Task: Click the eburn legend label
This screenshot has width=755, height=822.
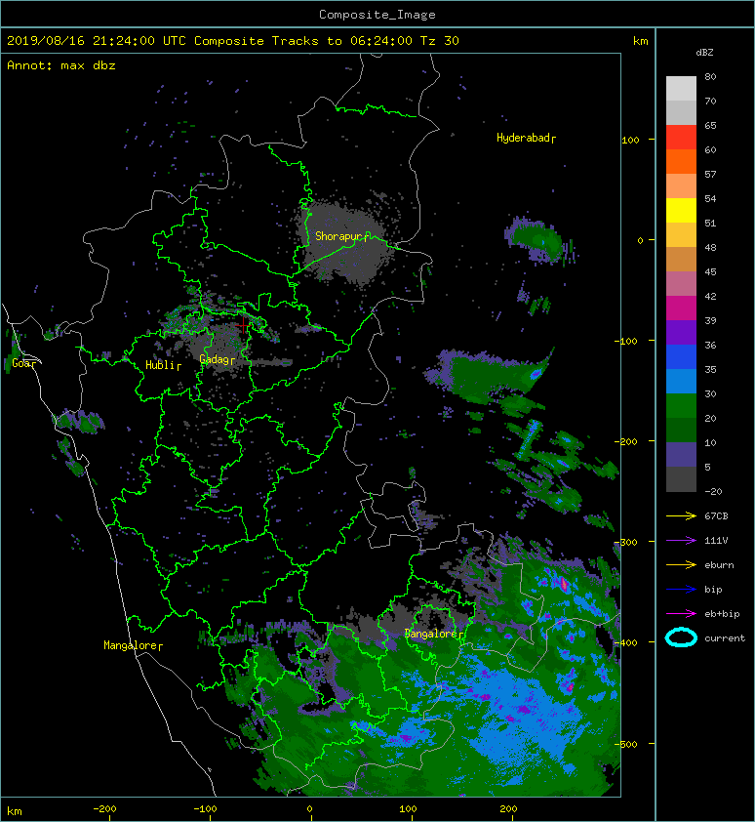Action: 719,565
